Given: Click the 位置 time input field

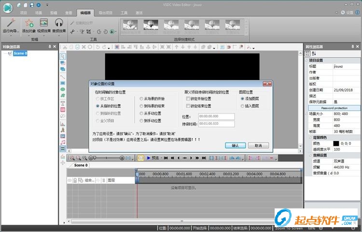Looking at the screenshot, I should (x=217, y=116).
